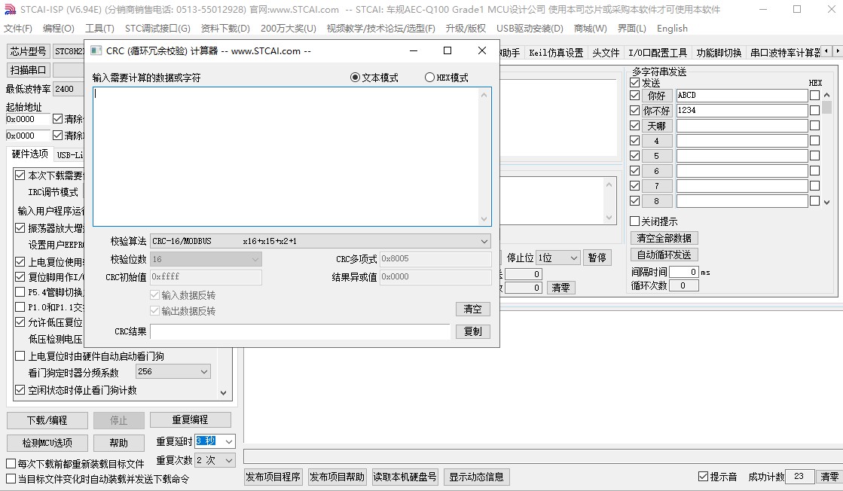Switch to the Keil simulation settings tab
Screen dimensions: 843x491
click(x=556, y=53)
